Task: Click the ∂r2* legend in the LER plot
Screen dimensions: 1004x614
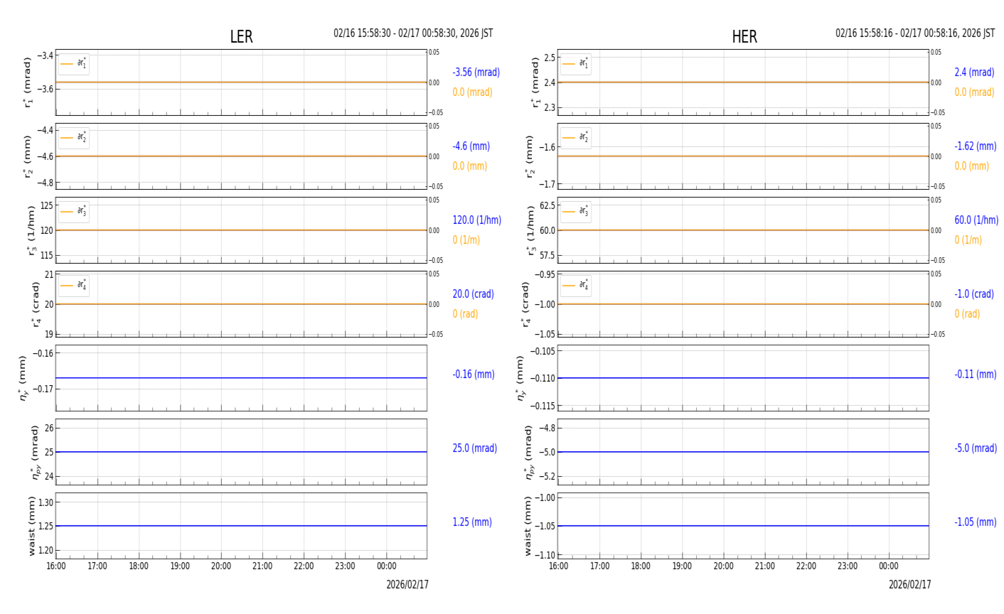Action: click(74, 138)
